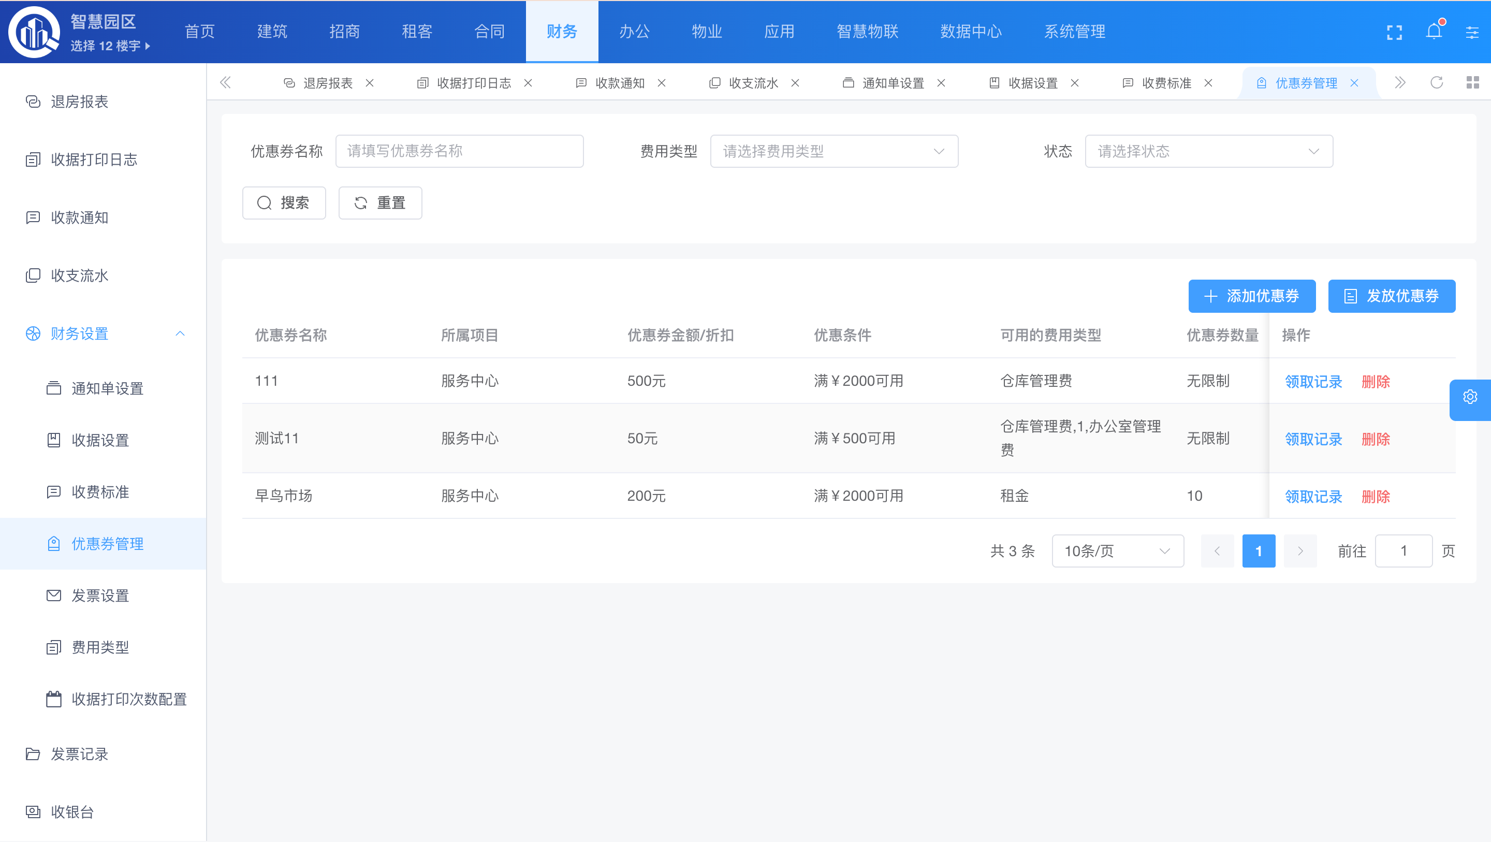1491x842 pixels.
Task: Close the 收款通知 tab
Action: (662, 83)
